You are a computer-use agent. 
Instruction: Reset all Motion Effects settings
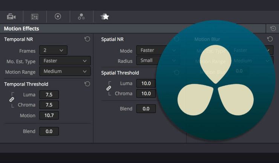coord(273,28)
